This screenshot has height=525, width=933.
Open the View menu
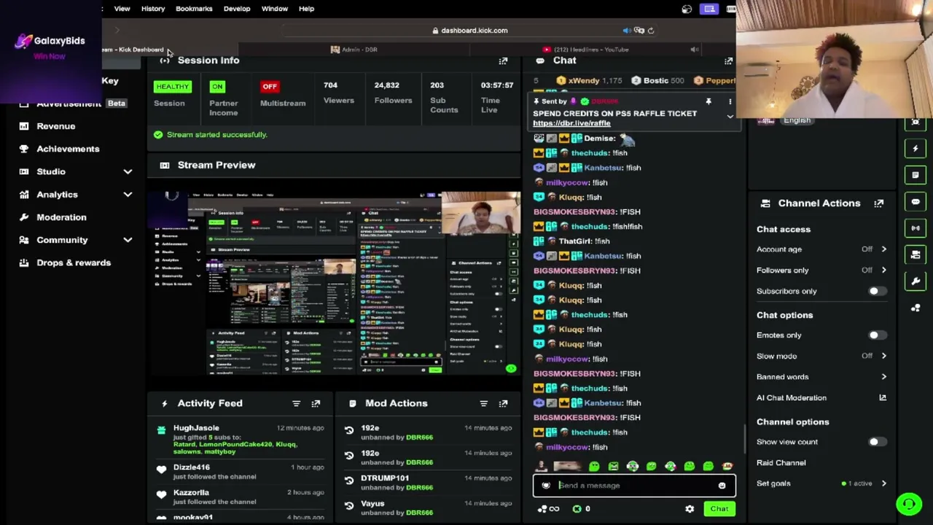pos(122,9)
